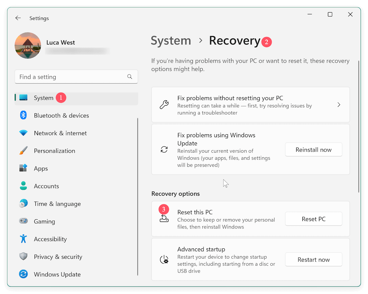Click Restart now under Advanced startup

pos(314,259)
